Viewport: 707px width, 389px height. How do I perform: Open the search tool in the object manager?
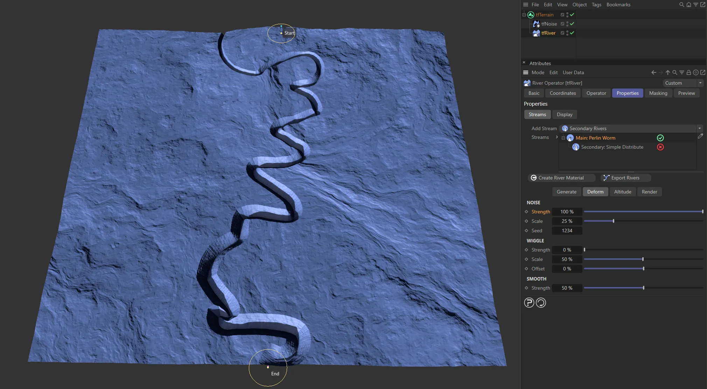tap(681, 5)
